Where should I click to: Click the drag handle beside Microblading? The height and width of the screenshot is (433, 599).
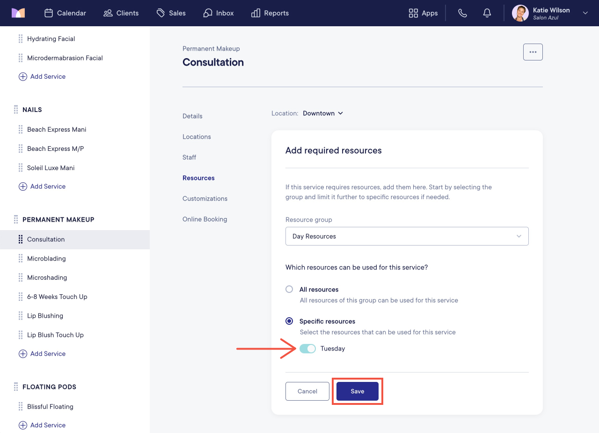tap(21, 259)
